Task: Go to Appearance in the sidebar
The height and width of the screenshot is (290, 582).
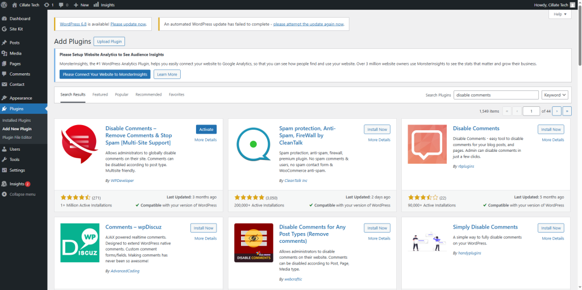Action: pyautogui.click(x=20, y=98)
